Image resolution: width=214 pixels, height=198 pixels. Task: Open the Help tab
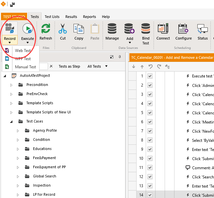coord(106,17)
